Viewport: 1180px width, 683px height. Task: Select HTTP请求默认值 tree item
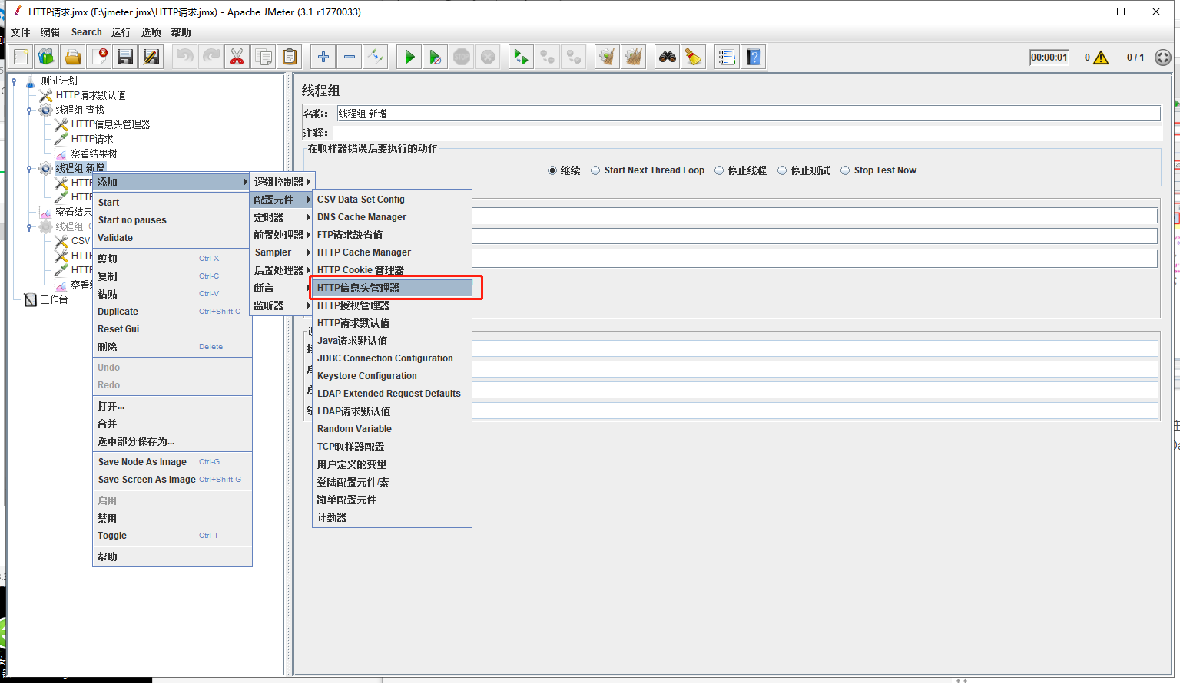click(91, 95)
